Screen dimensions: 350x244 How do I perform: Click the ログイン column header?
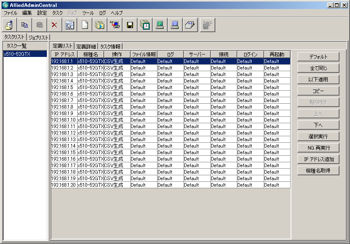click(x=250, y=54)
